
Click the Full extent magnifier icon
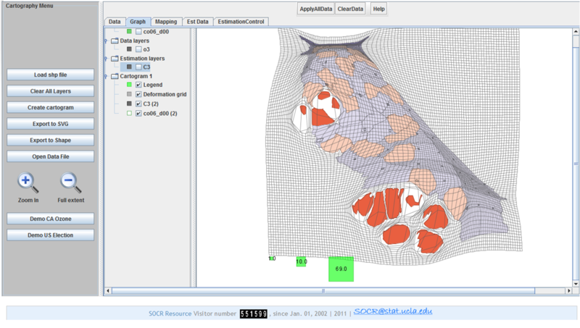click(x=70, y=182)
